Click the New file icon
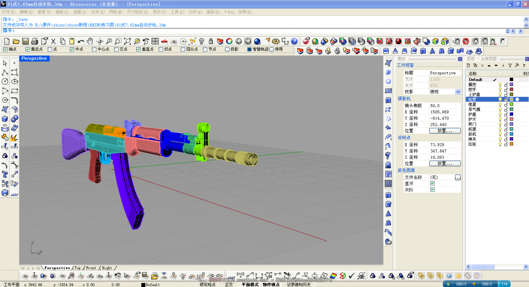This screenshot has height=287, width=529. coord(7,41)
